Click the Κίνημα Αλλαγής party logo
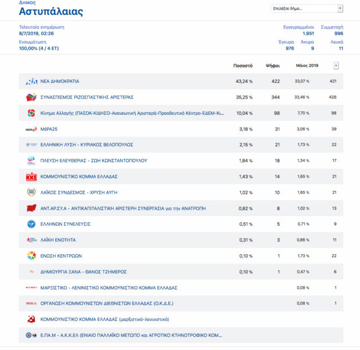 tap(31, 113)
